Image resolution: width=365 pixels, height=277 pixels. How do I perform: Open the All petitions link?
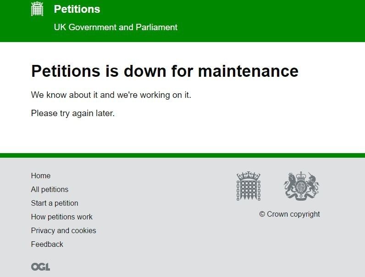tap(50, 190)
